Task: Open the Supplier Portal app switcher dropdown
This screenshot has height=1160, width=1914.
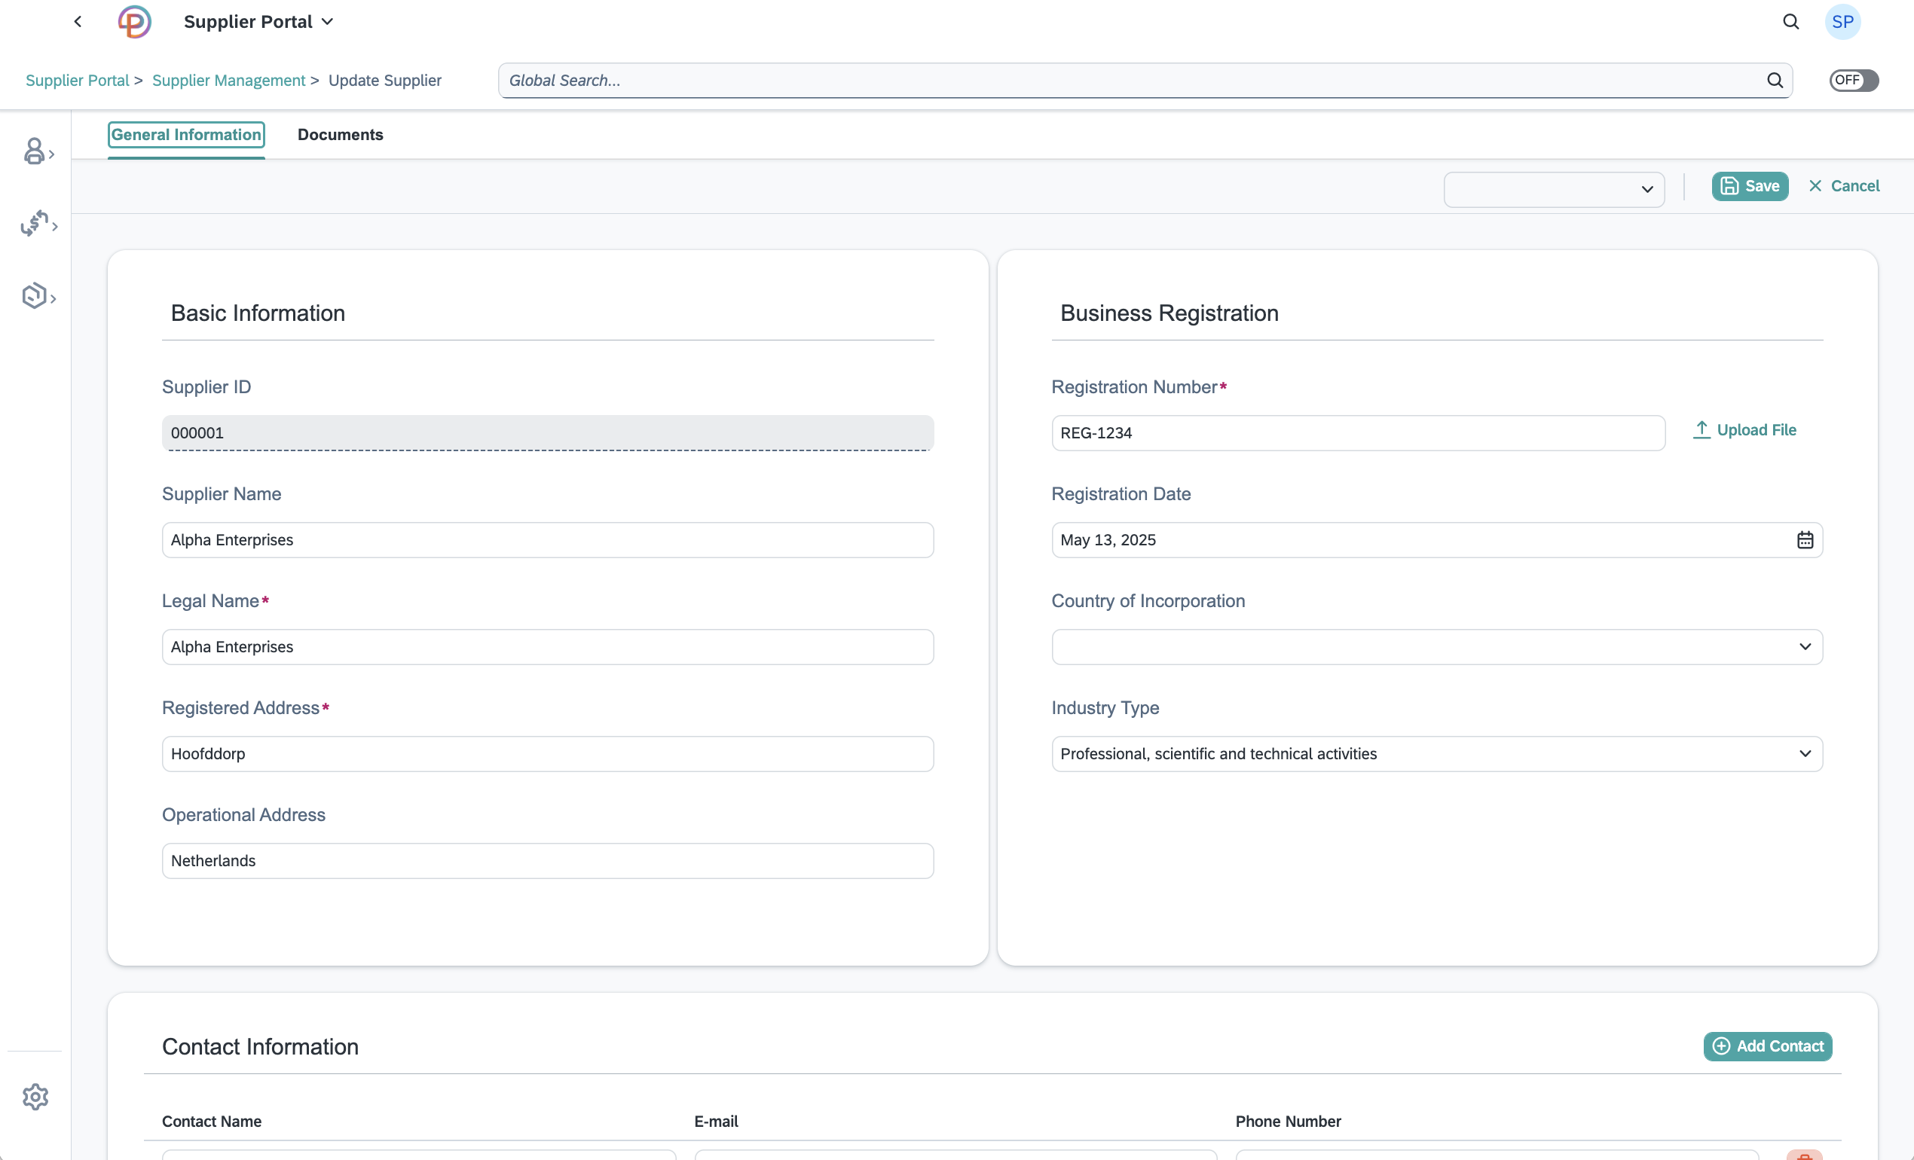Action: [258, 22]
